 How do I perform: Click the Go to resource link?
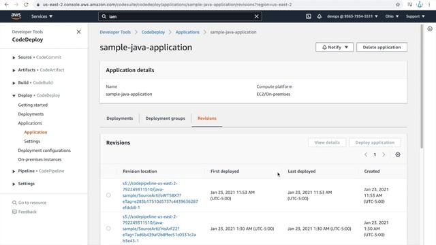[32, 203]
